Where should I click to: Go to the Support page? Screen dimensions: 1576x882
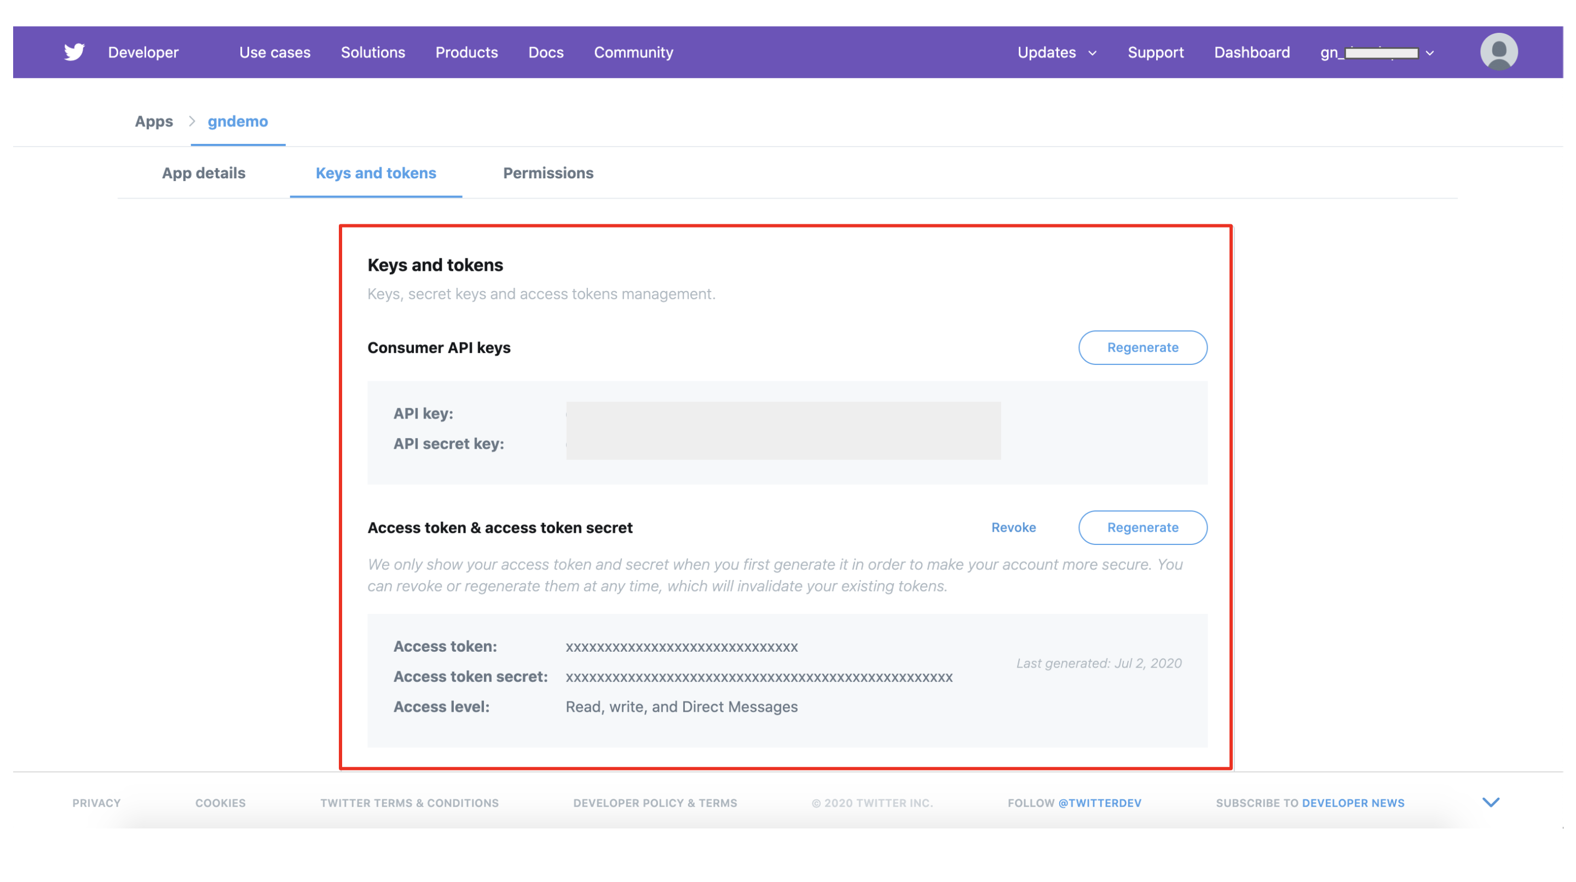click(1155, 53)
